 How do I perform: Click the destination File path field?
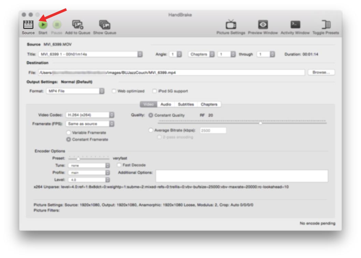[172, 73]
